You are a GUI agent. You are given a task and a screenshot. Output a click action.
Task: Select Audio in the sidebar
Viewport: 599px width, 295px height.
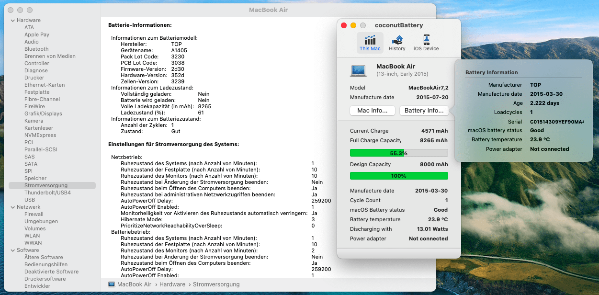tap(32, 42)
